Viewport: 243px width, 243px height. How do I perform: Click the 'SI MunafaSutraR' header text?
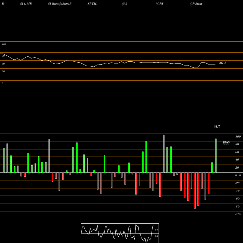(x=60, y=4)
